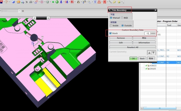181x111 pixels.
Task: Click the blue 名 character icon
Action: pos(61,2)
